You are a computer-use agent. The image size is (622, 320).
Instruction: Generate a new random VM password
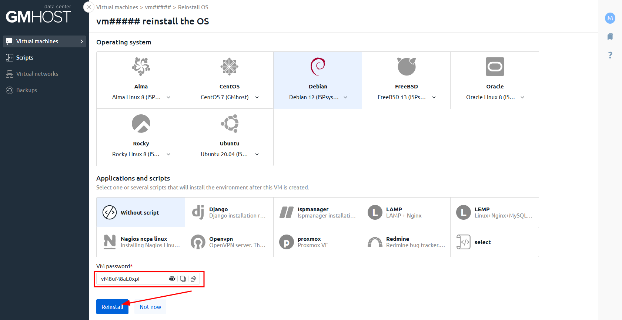point(194,279)
